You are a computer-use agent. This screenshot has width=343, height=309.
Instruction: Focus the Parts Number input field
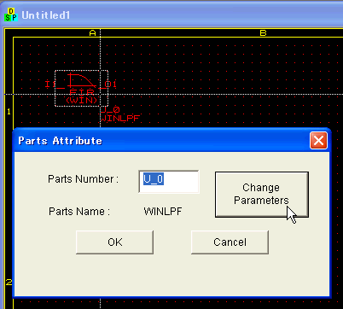pyautogui.click(x=169, y=182)
